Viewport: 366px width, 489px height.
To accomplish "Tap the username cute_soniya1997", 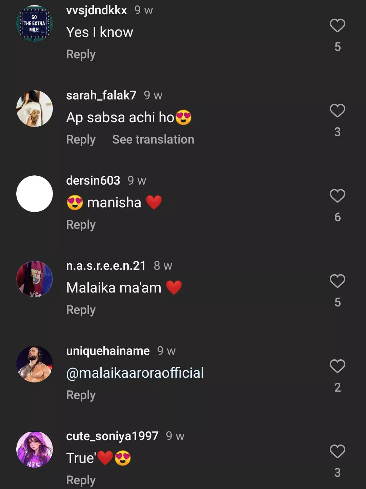I will tap(112, 436).
